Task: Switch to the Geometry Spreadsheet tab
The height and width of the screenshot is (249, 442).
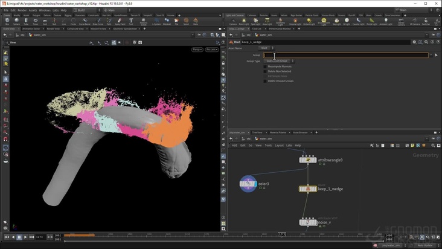Action: (126, 28)
